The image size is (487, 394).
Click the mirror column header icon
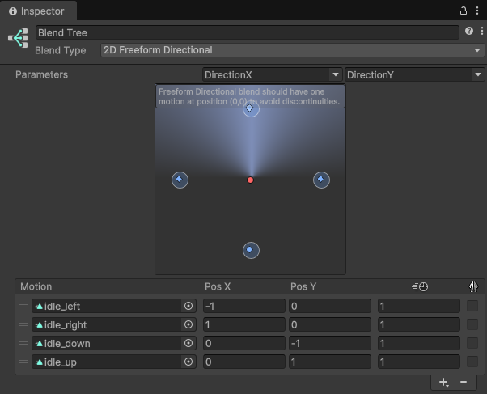click(x=473, y=286)
